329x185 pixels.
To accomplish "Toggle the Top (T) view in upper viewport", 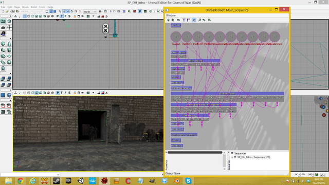I will click(x=62, y=16).
